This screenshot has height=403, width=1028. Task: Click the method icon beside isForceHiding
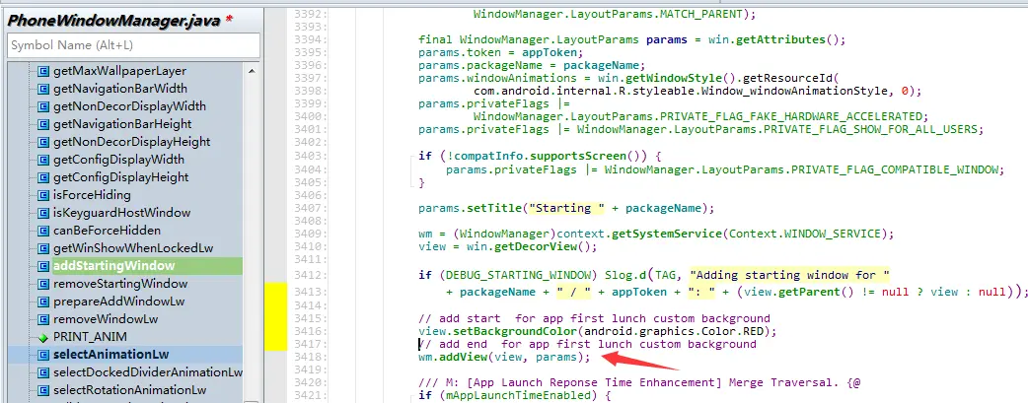pyautogui.click(x=43, y=195)
